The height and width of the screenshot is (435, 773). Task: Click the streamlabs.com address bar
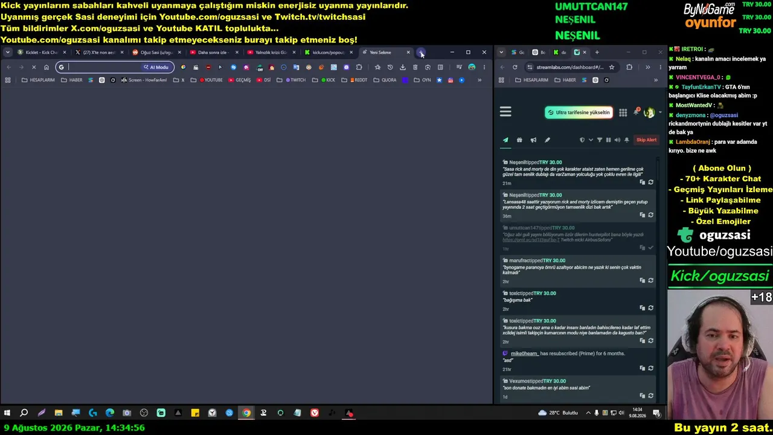[571, 67]
